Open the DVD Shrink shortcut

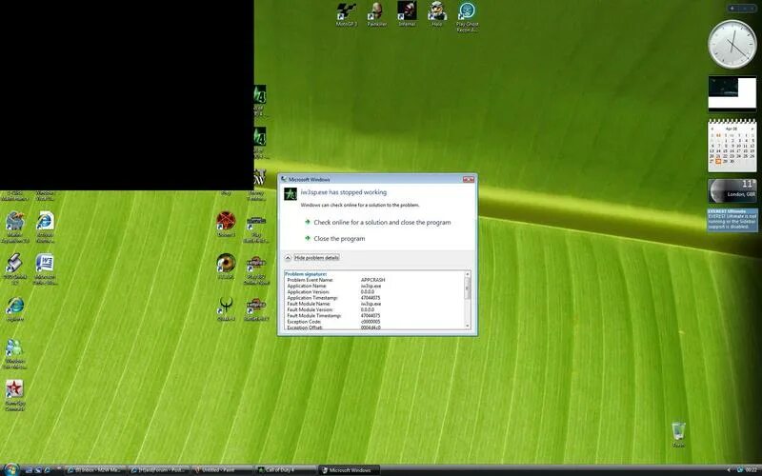pos(15,268)
